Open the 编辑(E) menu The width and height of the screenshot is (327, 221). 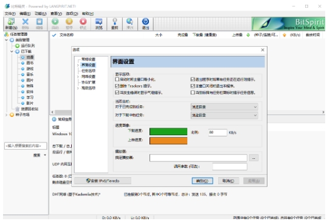point(25,13)
